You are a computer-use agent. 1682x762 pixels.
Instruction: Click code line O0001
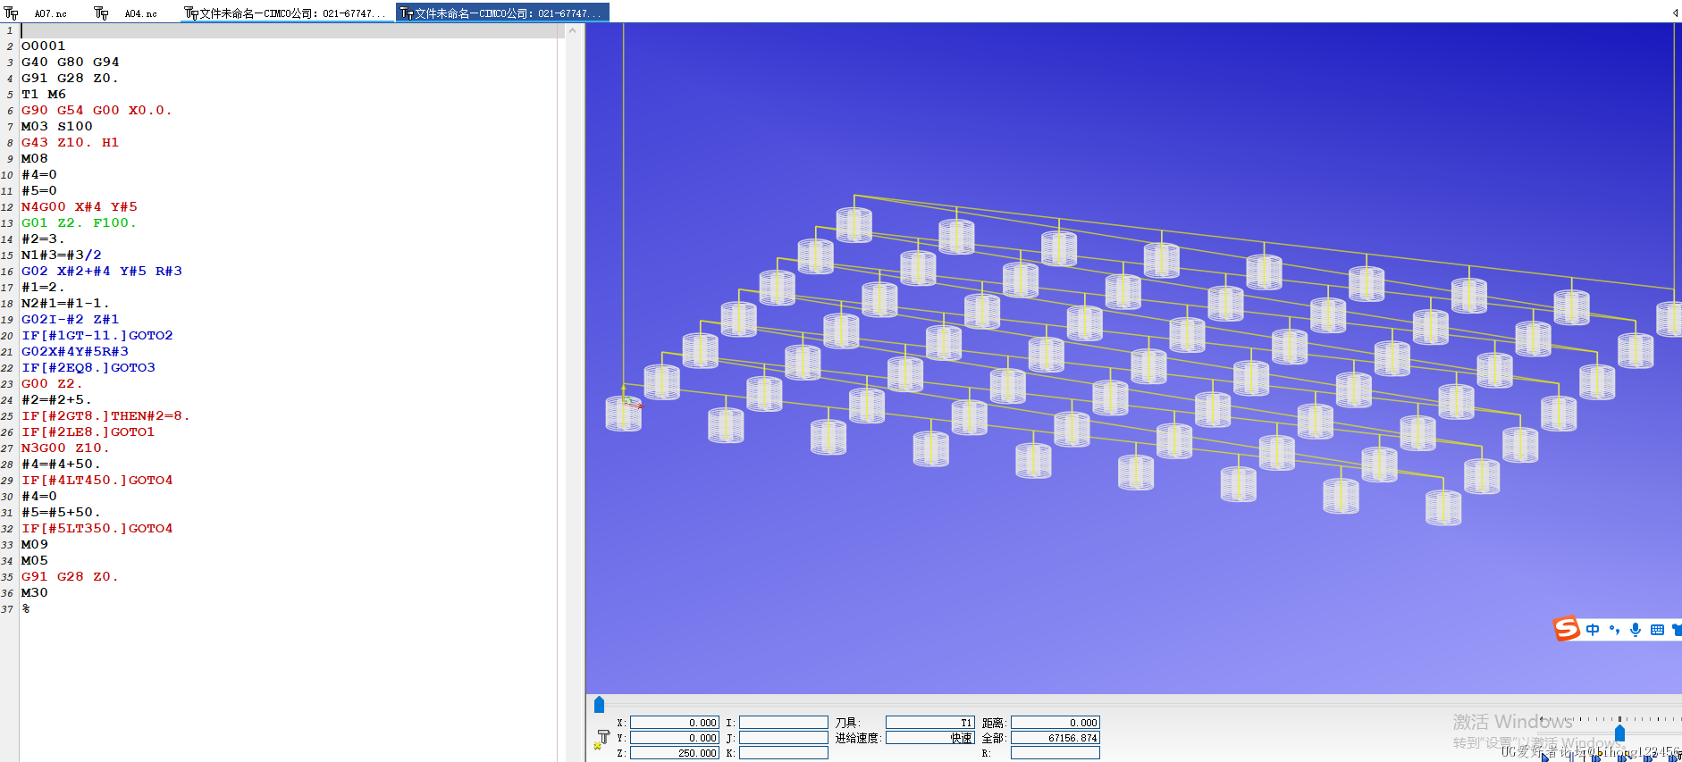[x=43, y=46]
